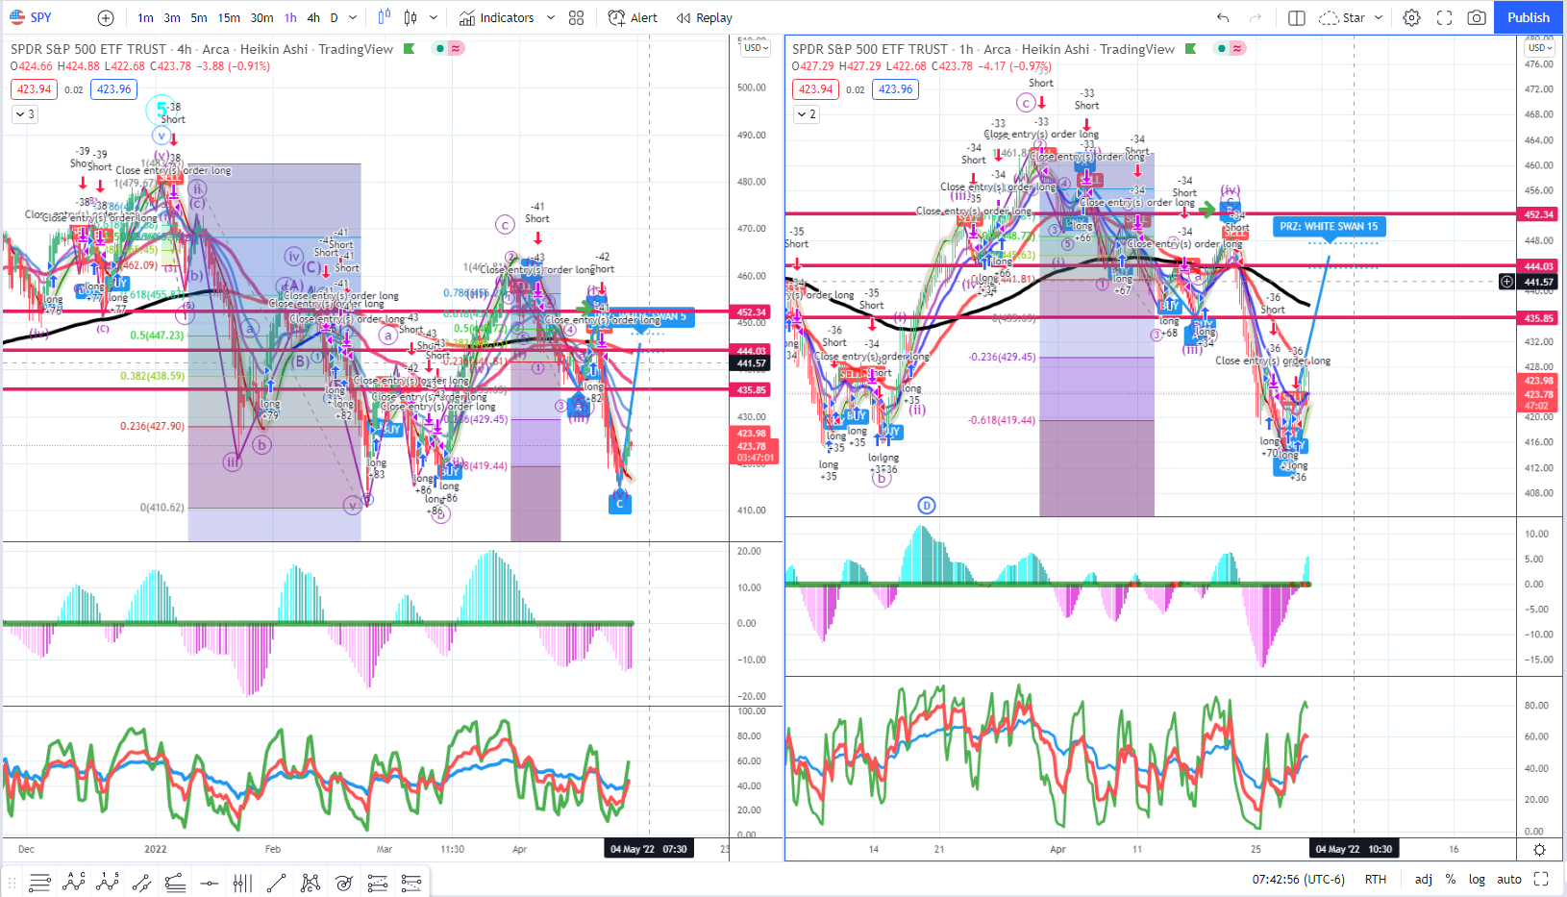The height and width of the screenshot is (897, 1567).
Task: Select the 30m timeframe
Action: click(261, 17)
